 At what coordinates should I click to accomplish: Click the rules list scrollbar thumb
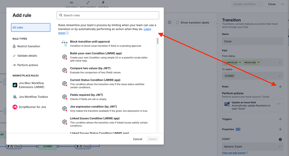tap(158, 41)
